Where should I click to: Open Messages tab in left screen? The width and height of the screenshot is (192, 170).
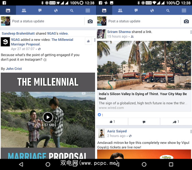(40, 10)
